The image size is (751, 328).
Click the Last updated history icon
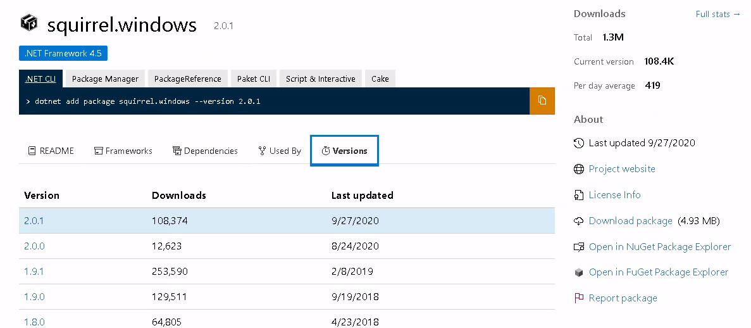(578, 143)
